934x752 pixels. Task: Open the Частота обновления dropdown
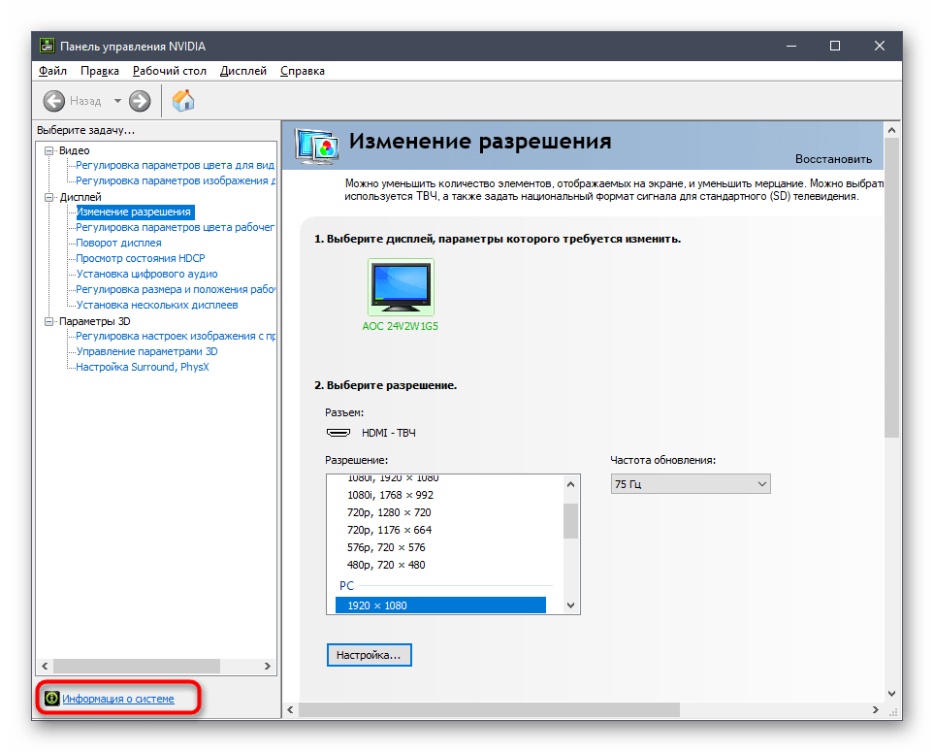[690, 483]
